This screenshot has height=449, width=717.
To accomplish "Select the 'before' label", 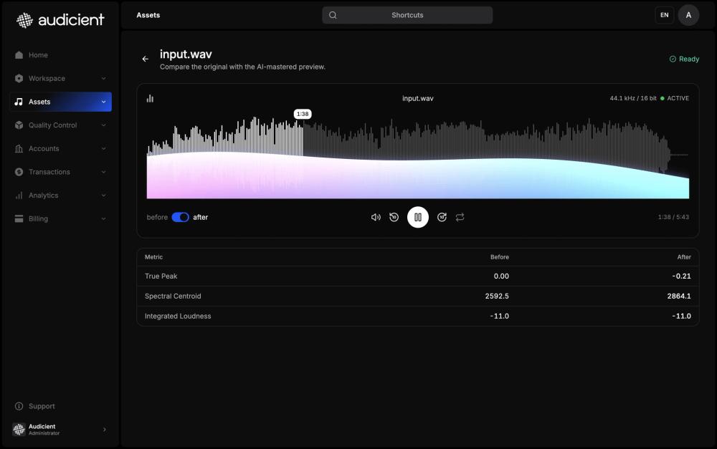I will pyautogui.click(x=157, y=217).
